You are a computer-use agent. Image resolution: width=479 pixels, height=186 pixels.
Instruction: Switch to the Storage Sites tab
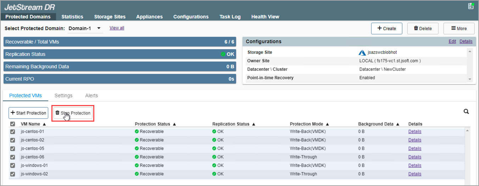pos(110,17)
